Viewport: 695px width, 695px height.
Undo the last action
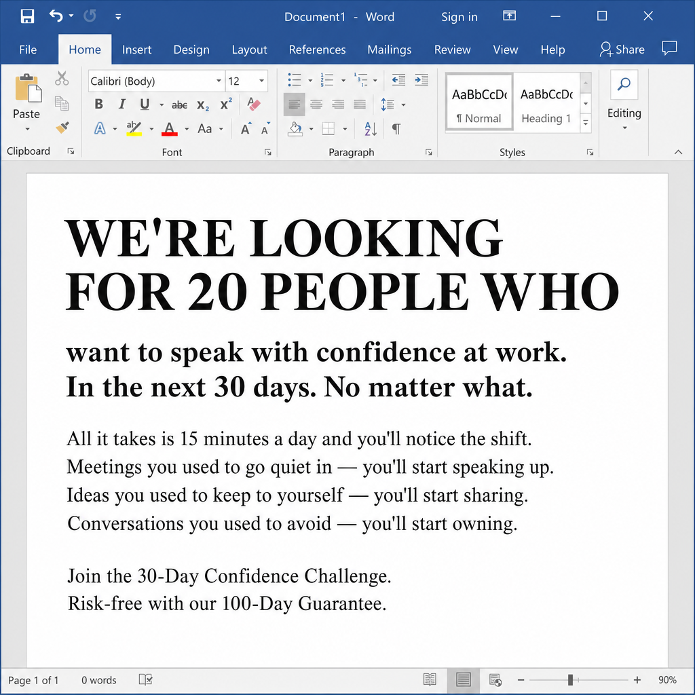click(x=56, y=16)
